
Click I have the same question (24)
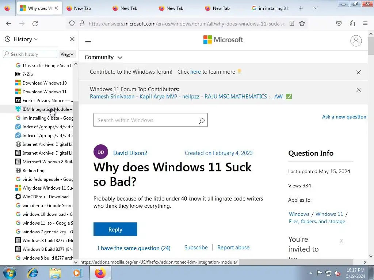coord(134,248)
